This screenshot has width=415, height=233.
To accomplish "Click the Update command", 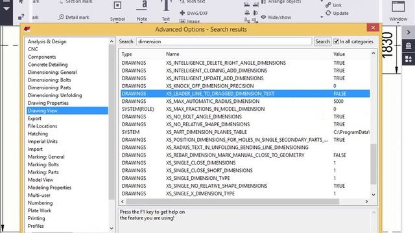I will click(x=337, y=13).
